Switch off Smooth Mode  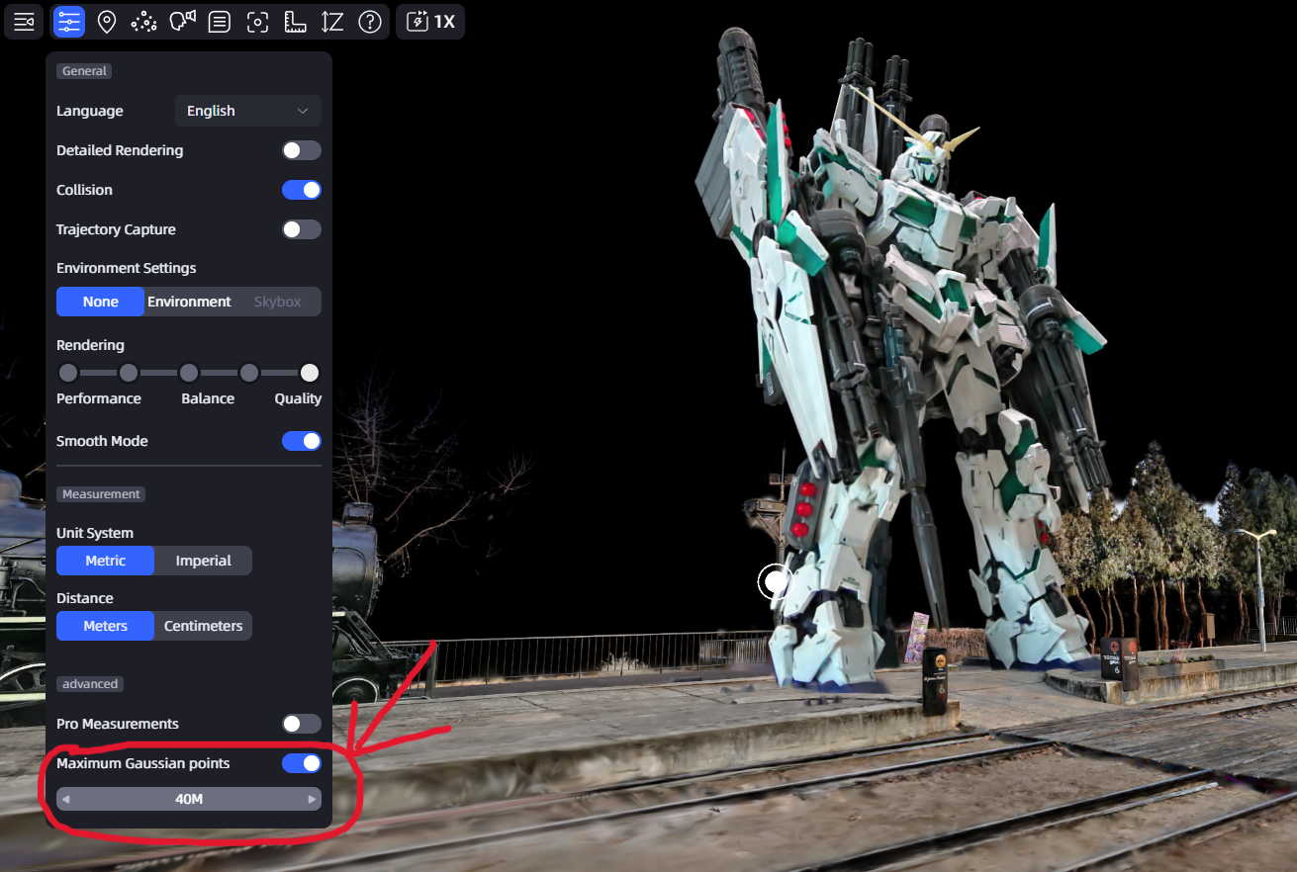click(x=302, y=441)
